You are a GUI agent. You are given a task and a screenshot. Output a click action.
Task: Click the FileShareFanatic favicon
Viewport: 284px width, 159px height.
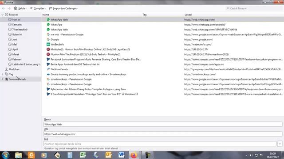point(48,69)
